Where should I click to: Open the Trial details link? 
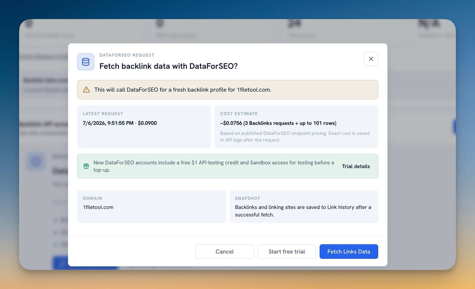tap(356, 166)
